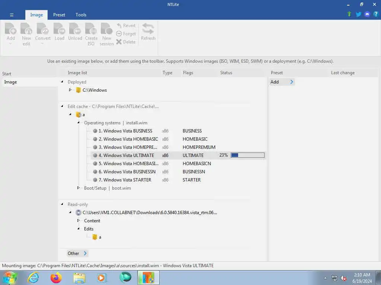This screenshot has height=285, width=381.
Task: Click the Type column header
Action: click(x=167, y=73)
